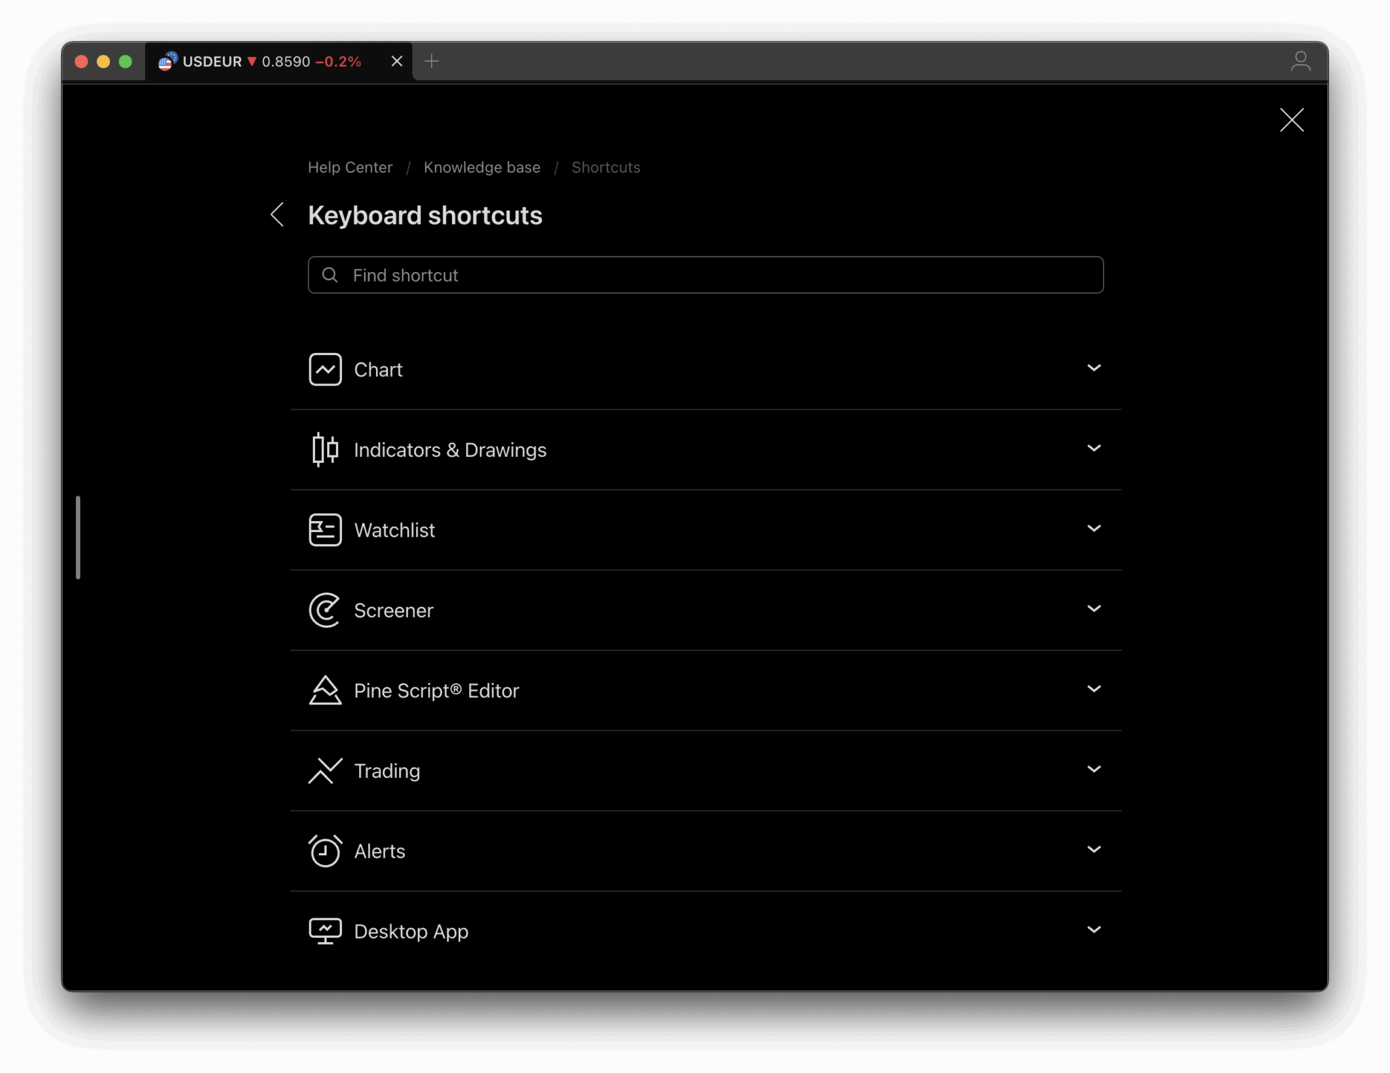Open the Help Center breadcrumb link

350,167
